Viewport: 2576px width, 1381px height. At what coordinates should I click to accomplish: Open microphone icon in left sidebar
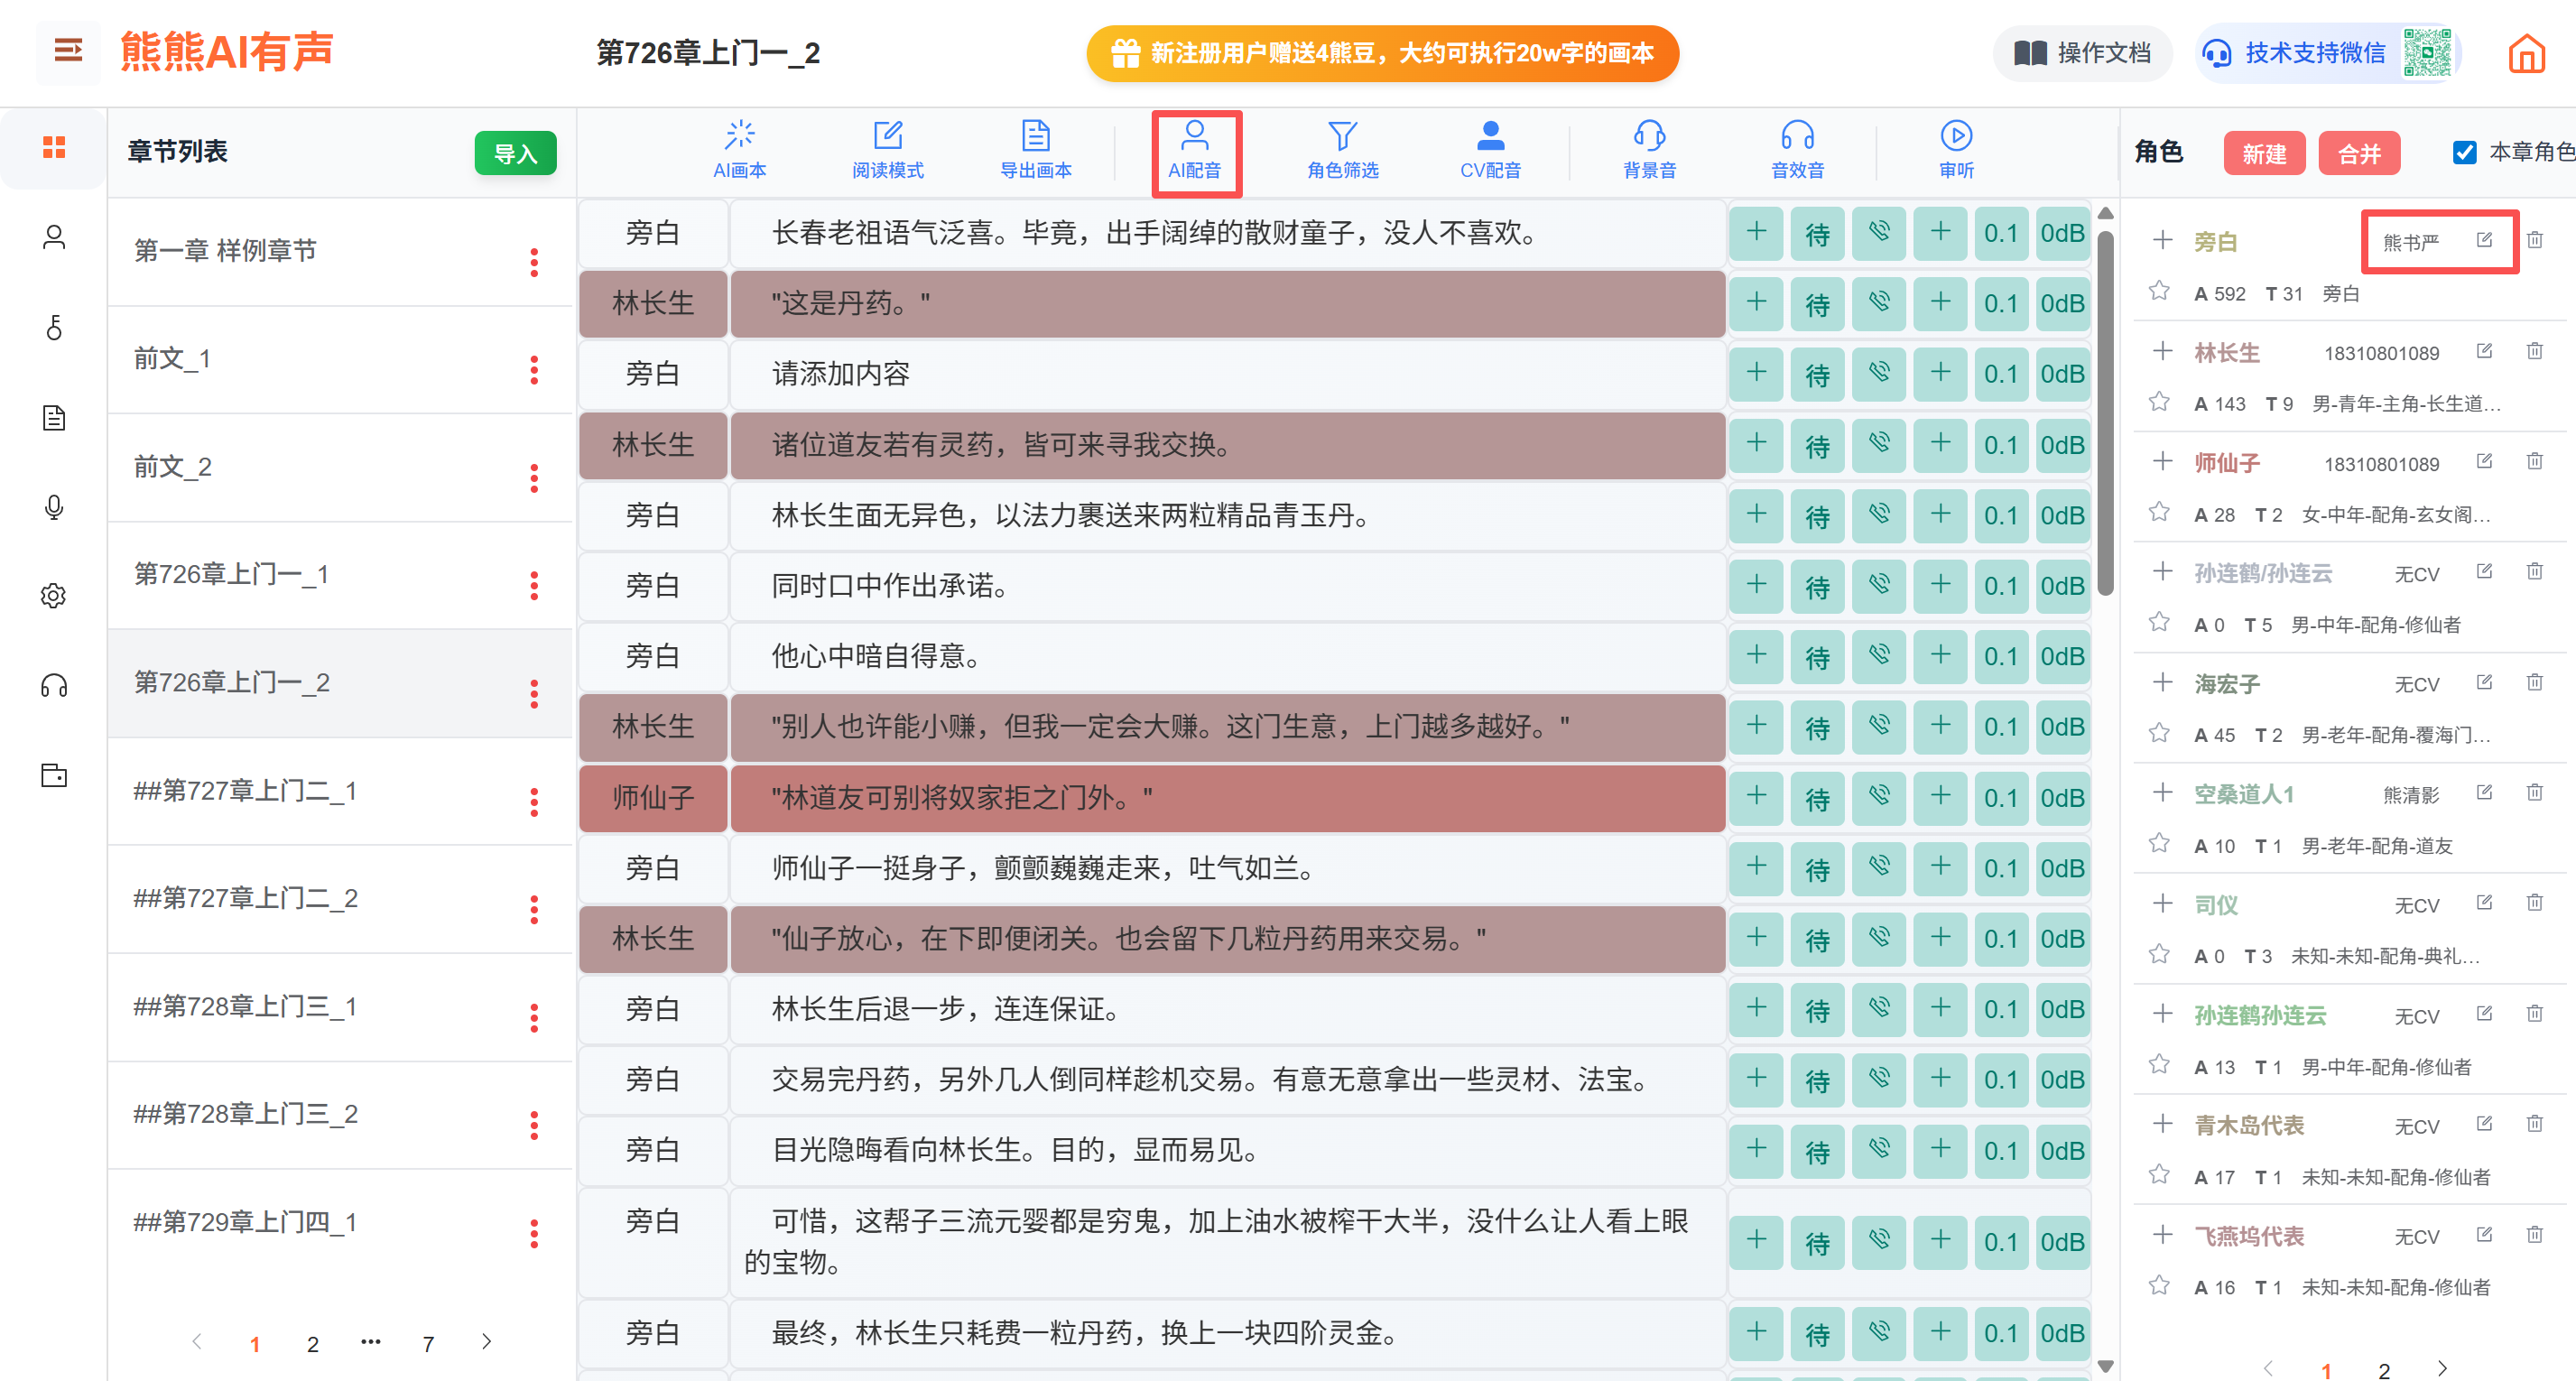54,507
